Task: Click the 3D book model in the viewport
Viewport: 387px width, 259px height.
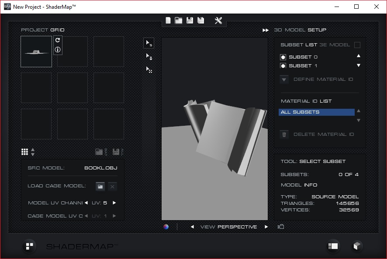Action: [225, 137]
